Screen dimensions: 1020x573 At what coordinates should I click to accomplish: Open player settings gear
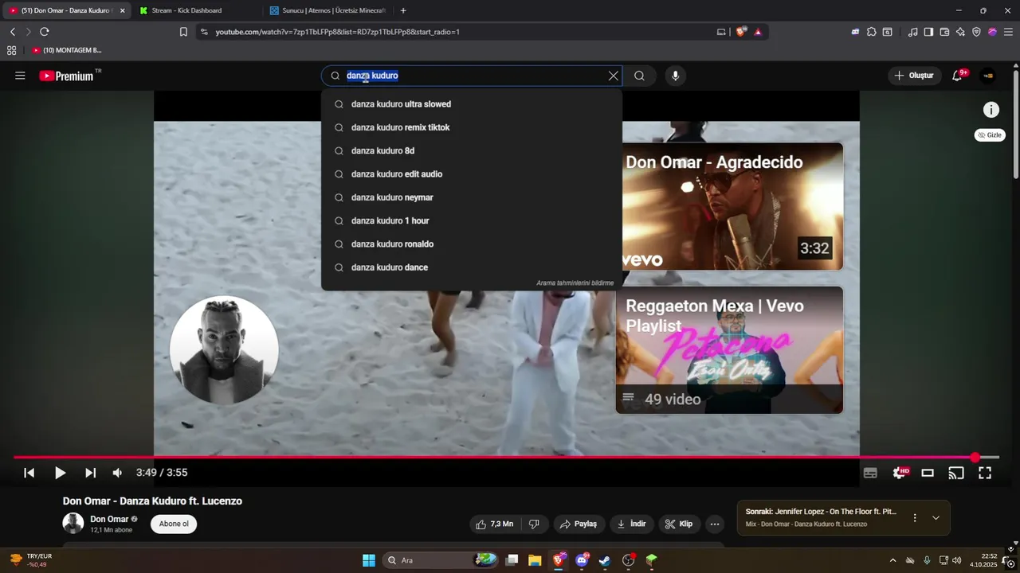click(899, 473)
